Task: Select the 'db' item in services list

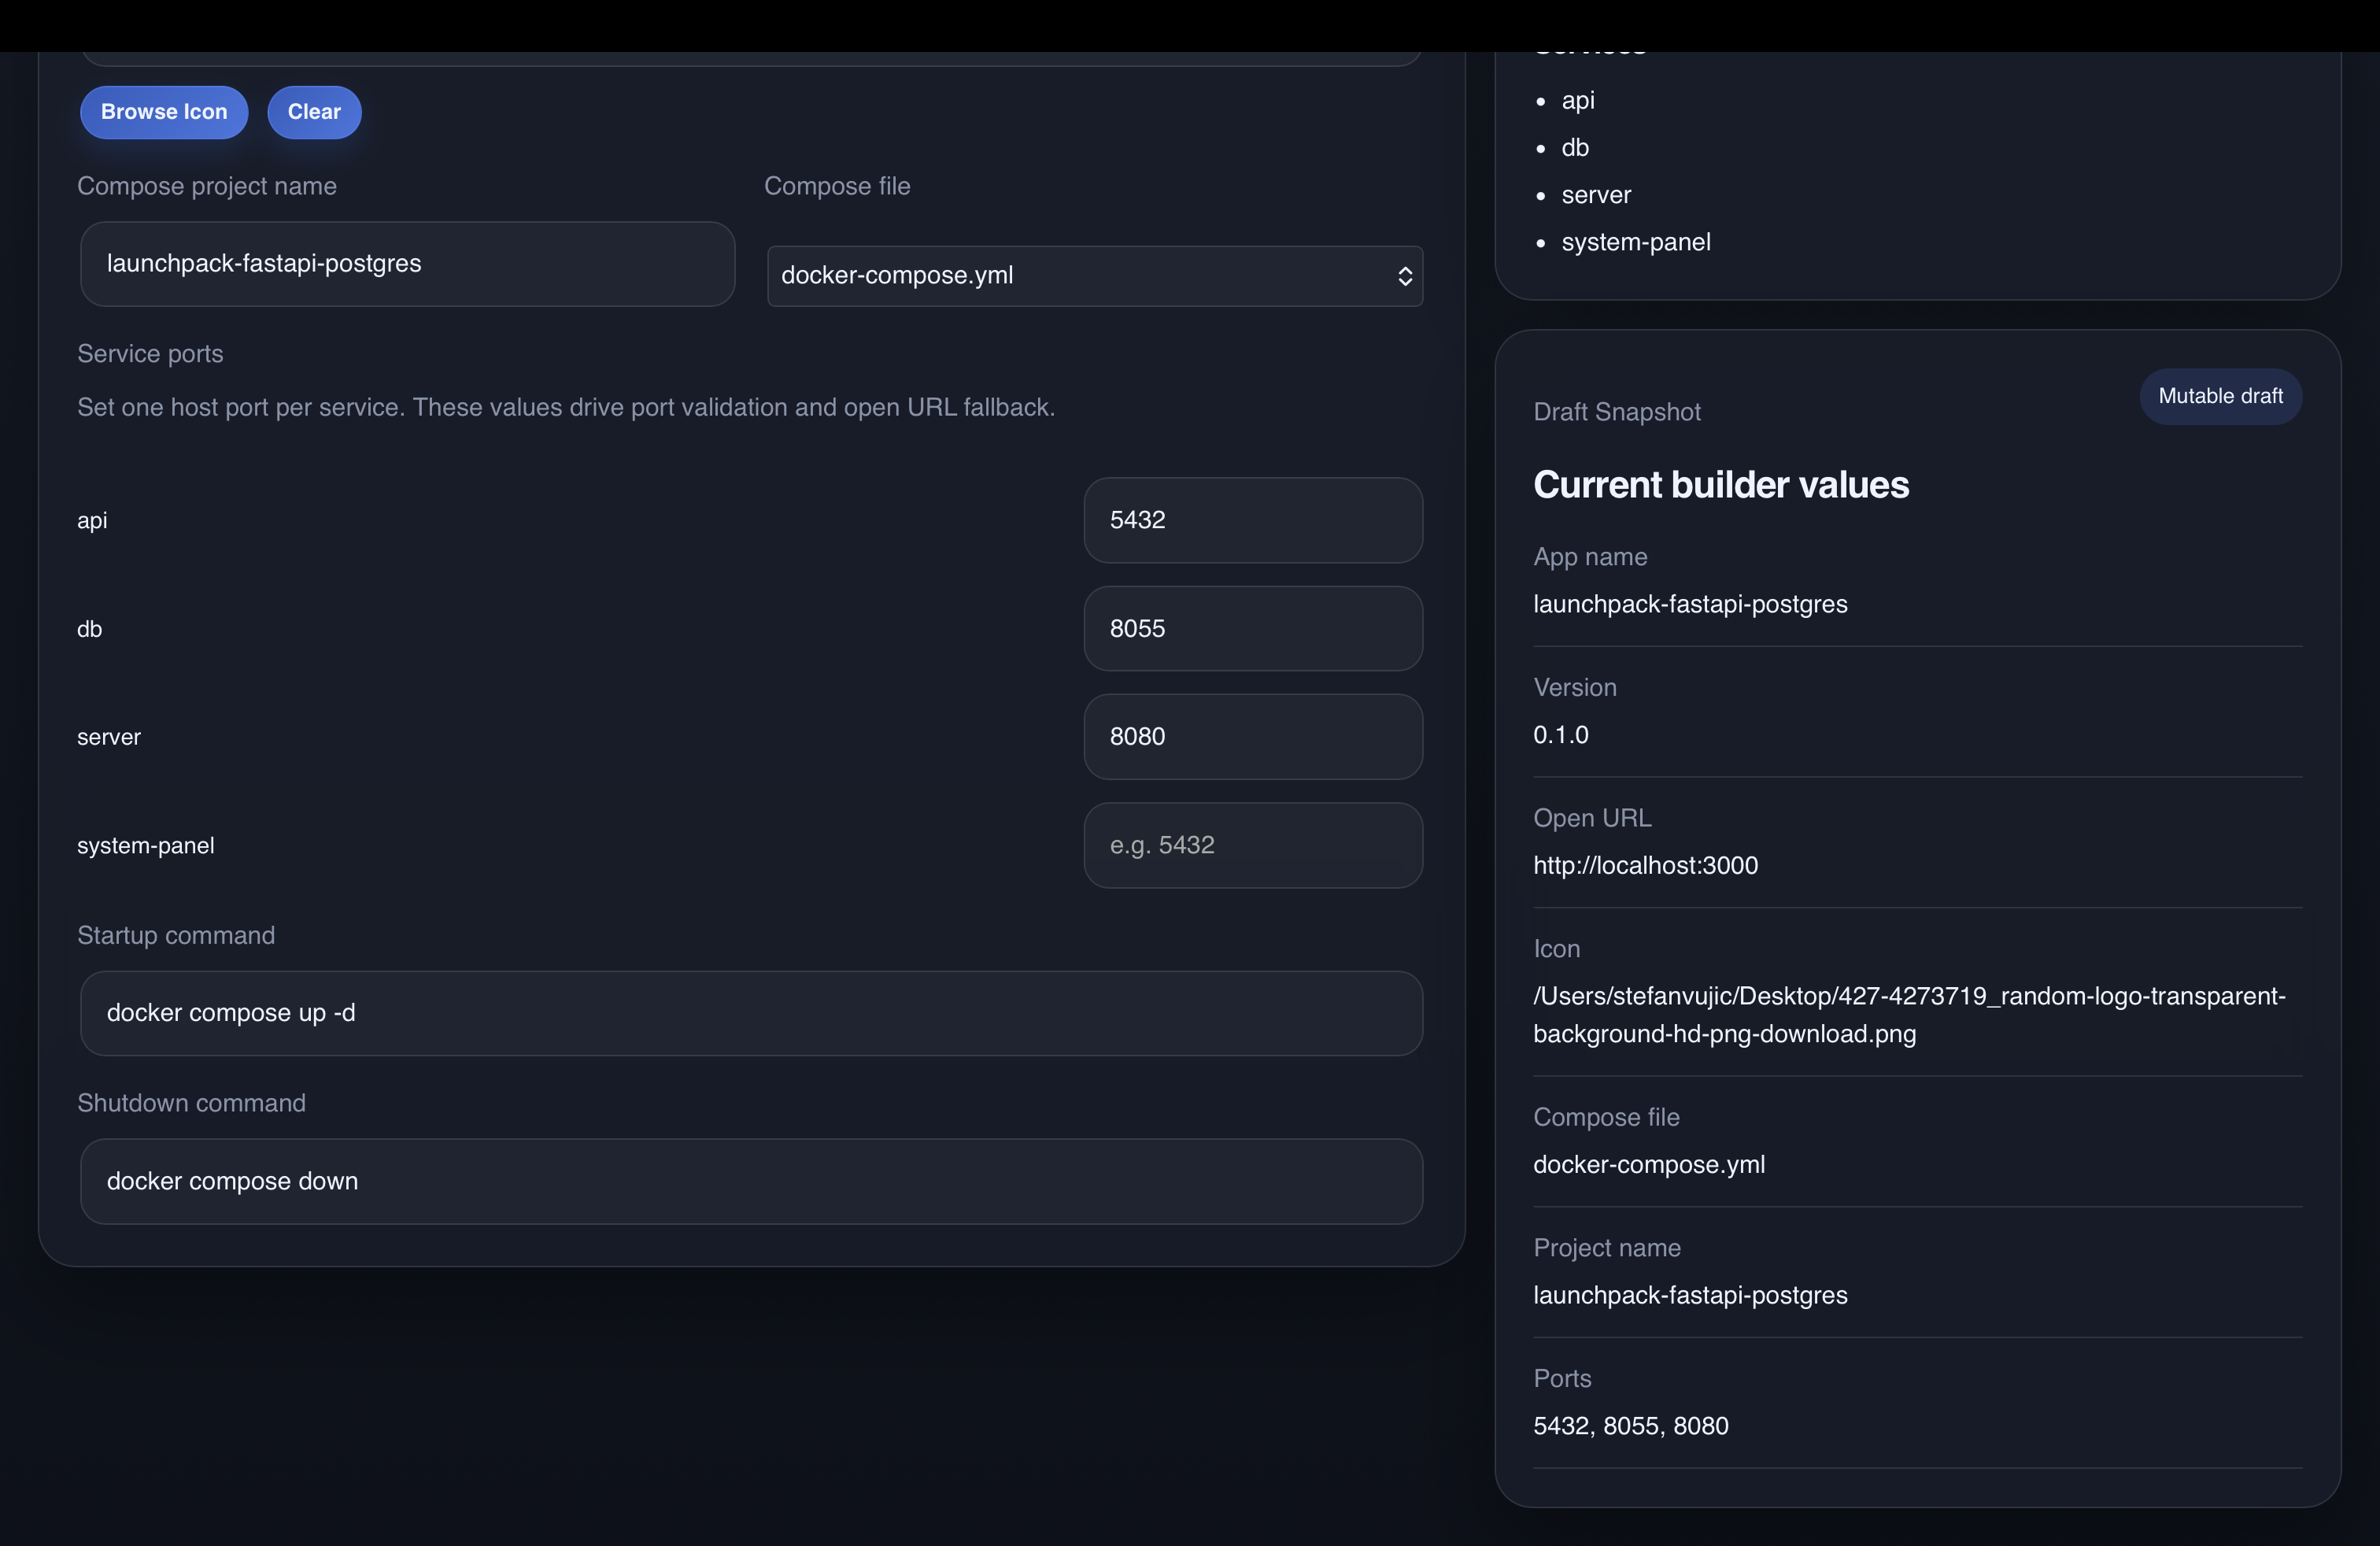Action: (1575, 148)
